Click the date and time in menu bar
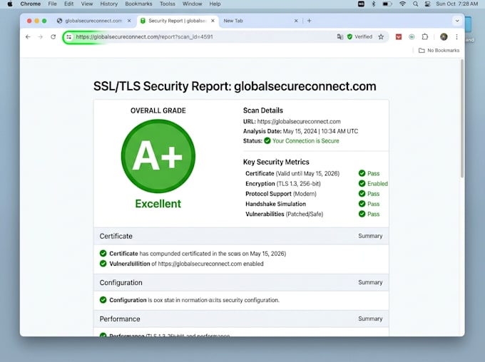The height and width of the screenshot is (362, 485). tap(457, 4)
